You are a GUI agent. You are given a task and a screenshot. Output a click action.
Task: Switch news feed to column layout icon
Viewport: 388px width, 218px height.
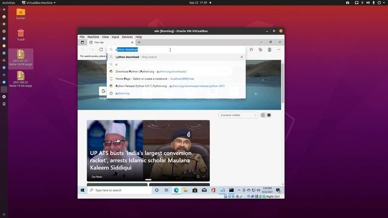263,115
